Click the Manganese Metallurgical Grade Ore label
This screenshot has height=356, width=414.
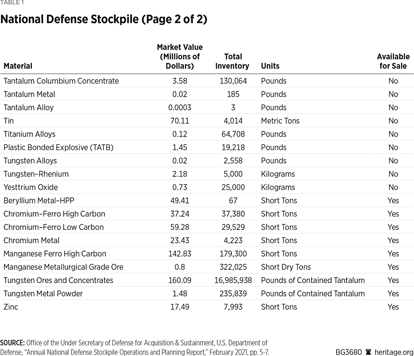(63, 267)
